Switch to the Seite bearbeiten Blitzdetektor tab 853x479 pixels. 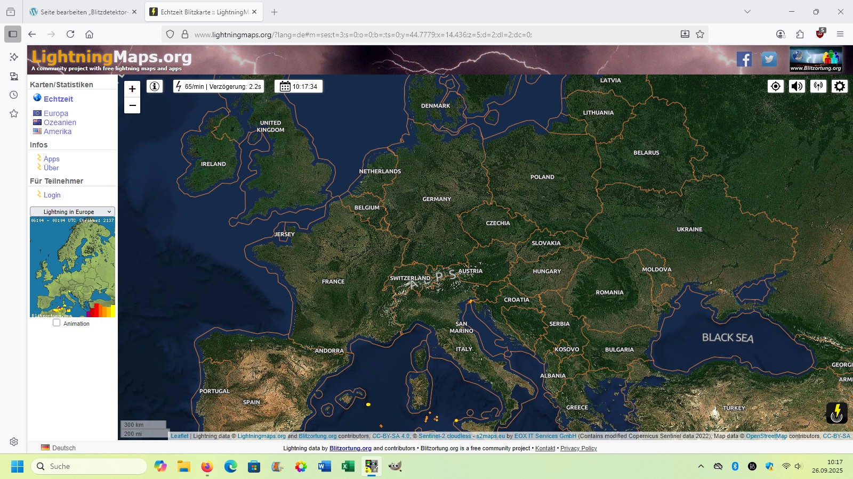[x=80, y=12]
